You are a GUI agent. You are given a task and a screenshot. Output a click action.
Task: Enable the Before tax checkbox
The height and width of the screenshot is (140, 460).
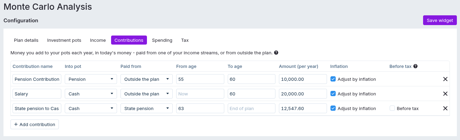[392, 108]
